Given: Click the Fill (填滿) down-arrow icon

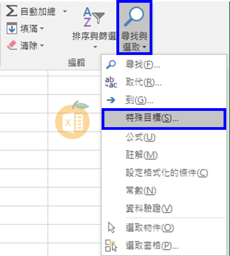Looking at the screenshot, I should pos(12,28).
